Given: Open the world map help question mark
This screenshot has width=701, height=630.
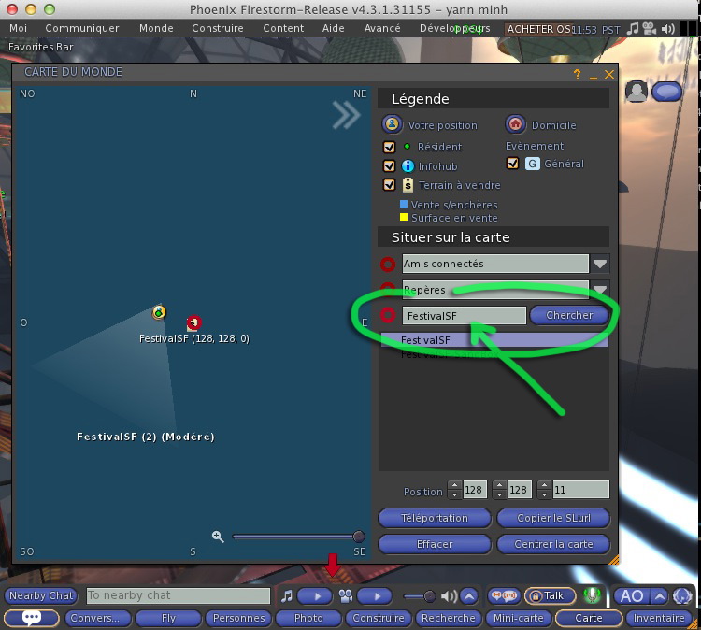Looking at the screenshot, I should (578, 75).
